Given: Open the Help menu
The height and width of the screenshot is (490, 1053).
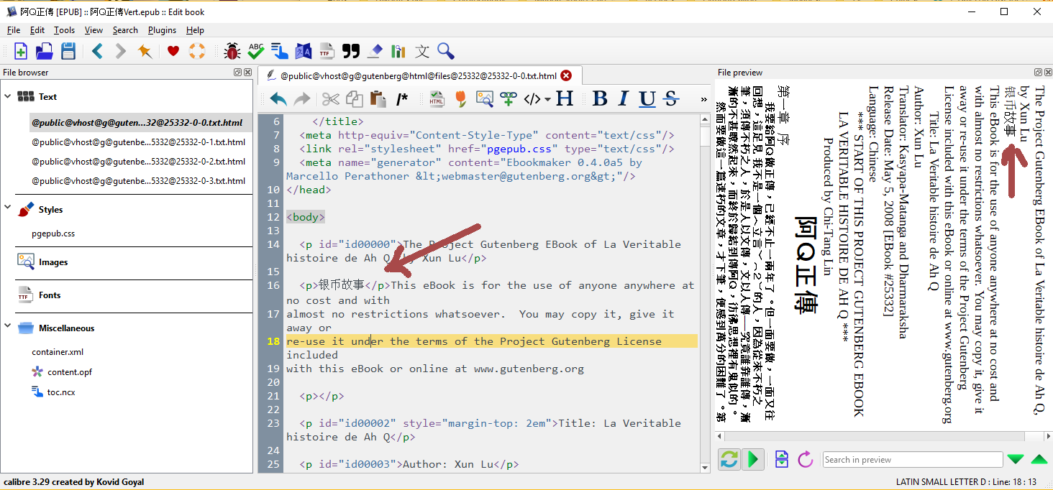Looking at the screenshot, I should point(195,30).
